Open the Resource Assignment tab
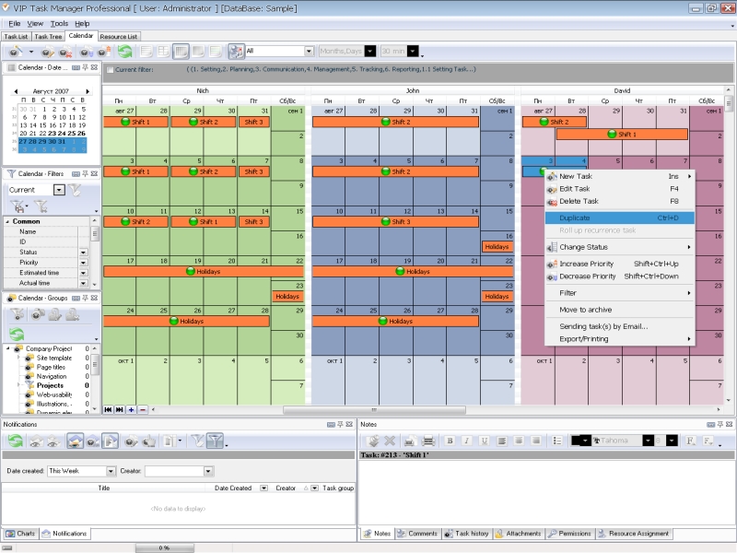 pos(634,534)
